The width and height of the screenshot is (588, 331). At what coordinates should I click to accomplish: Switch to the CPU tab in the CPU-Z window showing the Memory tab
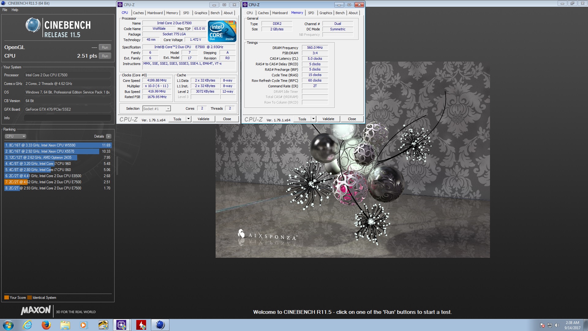coord(250,13)
